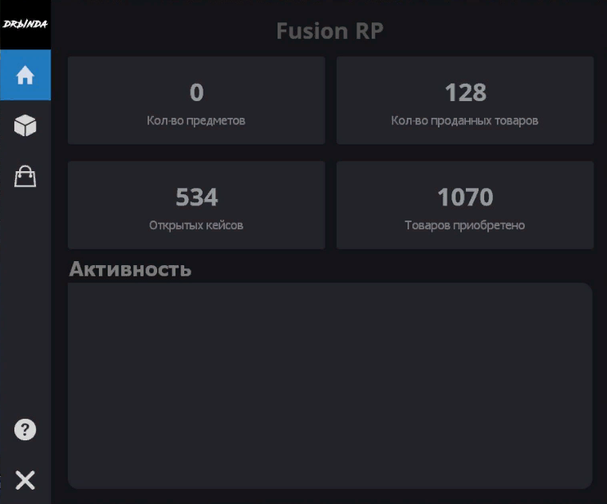Click the Fusion RP title
This screenshot has height=504, width=607.
click(329, 31)
